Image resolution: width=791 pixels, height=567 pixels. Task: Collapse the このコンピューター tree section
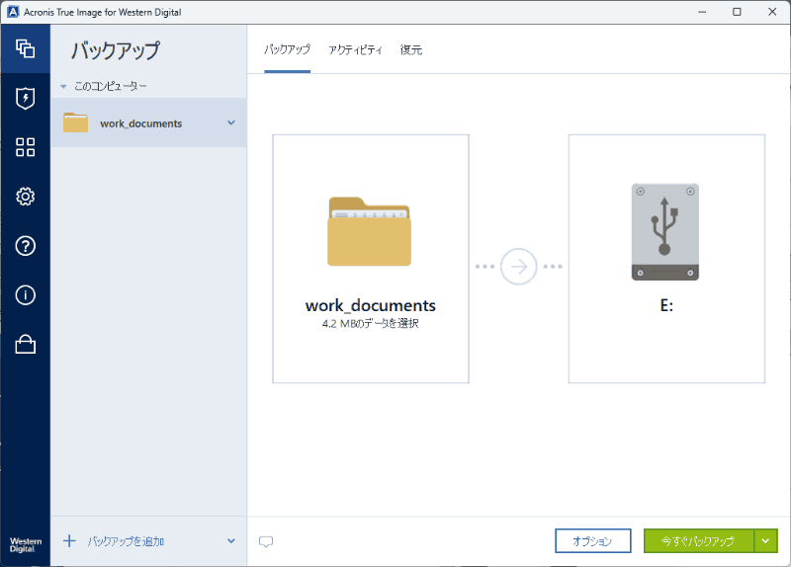[x=63, y=87]
